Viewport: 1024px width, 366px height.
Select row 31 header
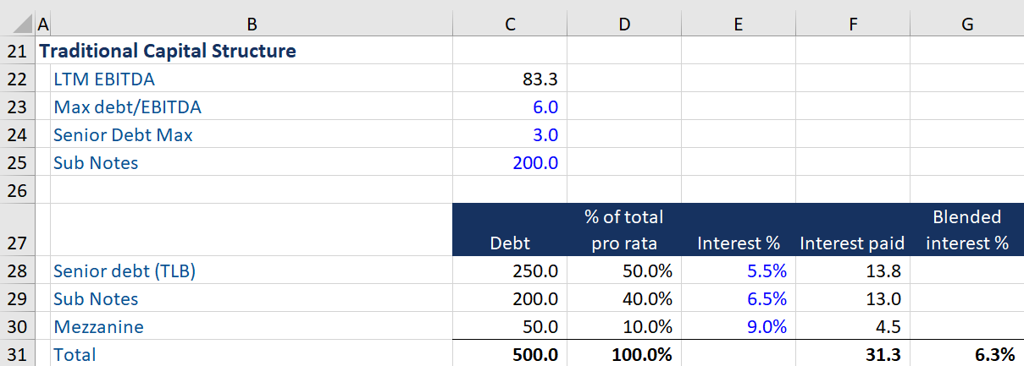(17, 354)
